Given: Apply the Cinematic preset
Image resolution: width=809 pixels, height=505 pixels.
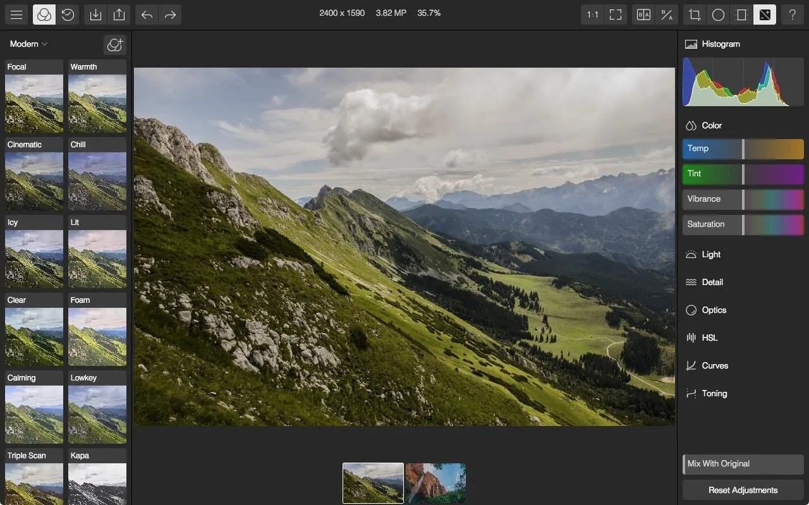Looking at the screenshot, I should pos(34,174).
